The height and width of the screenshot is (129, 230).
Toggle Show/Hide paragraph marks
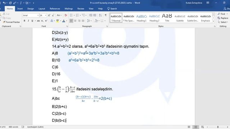106,15
